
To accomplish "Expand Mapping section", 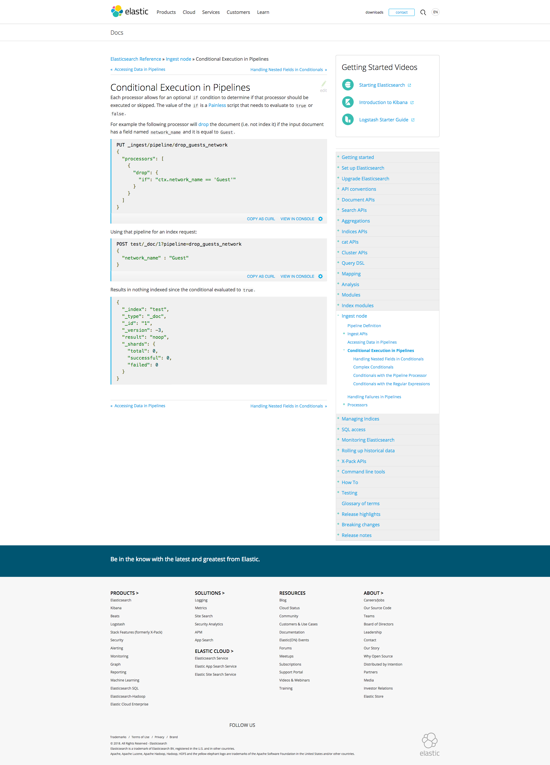I will click(338, 273).
